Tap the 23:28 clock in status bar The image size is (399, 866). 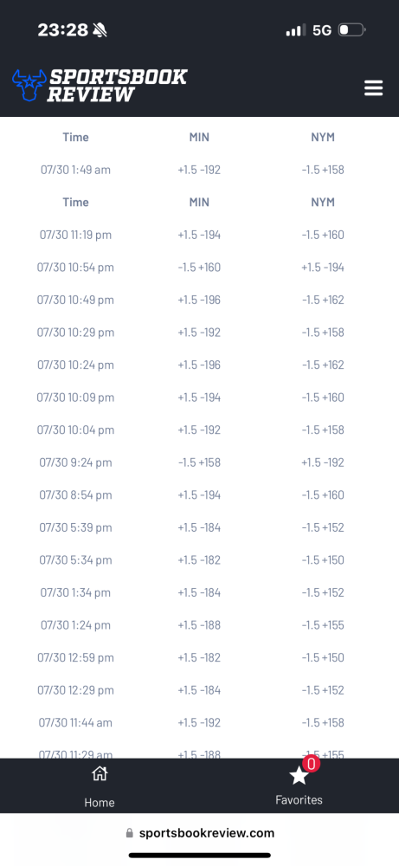(x=63, y=29)
